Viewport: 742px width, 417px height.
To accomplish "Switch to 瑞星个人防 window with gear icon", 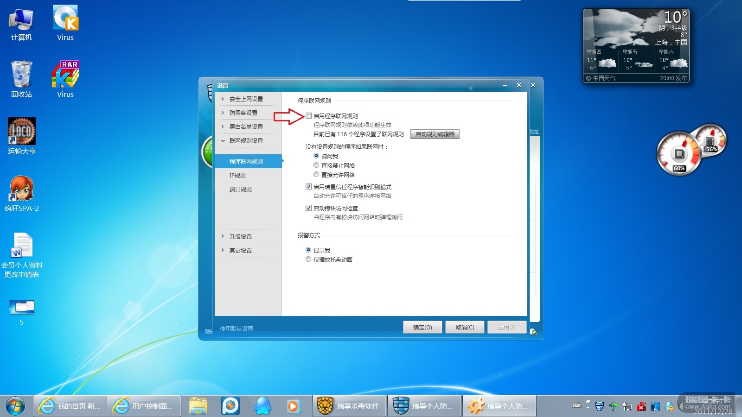I will (499, 406).
